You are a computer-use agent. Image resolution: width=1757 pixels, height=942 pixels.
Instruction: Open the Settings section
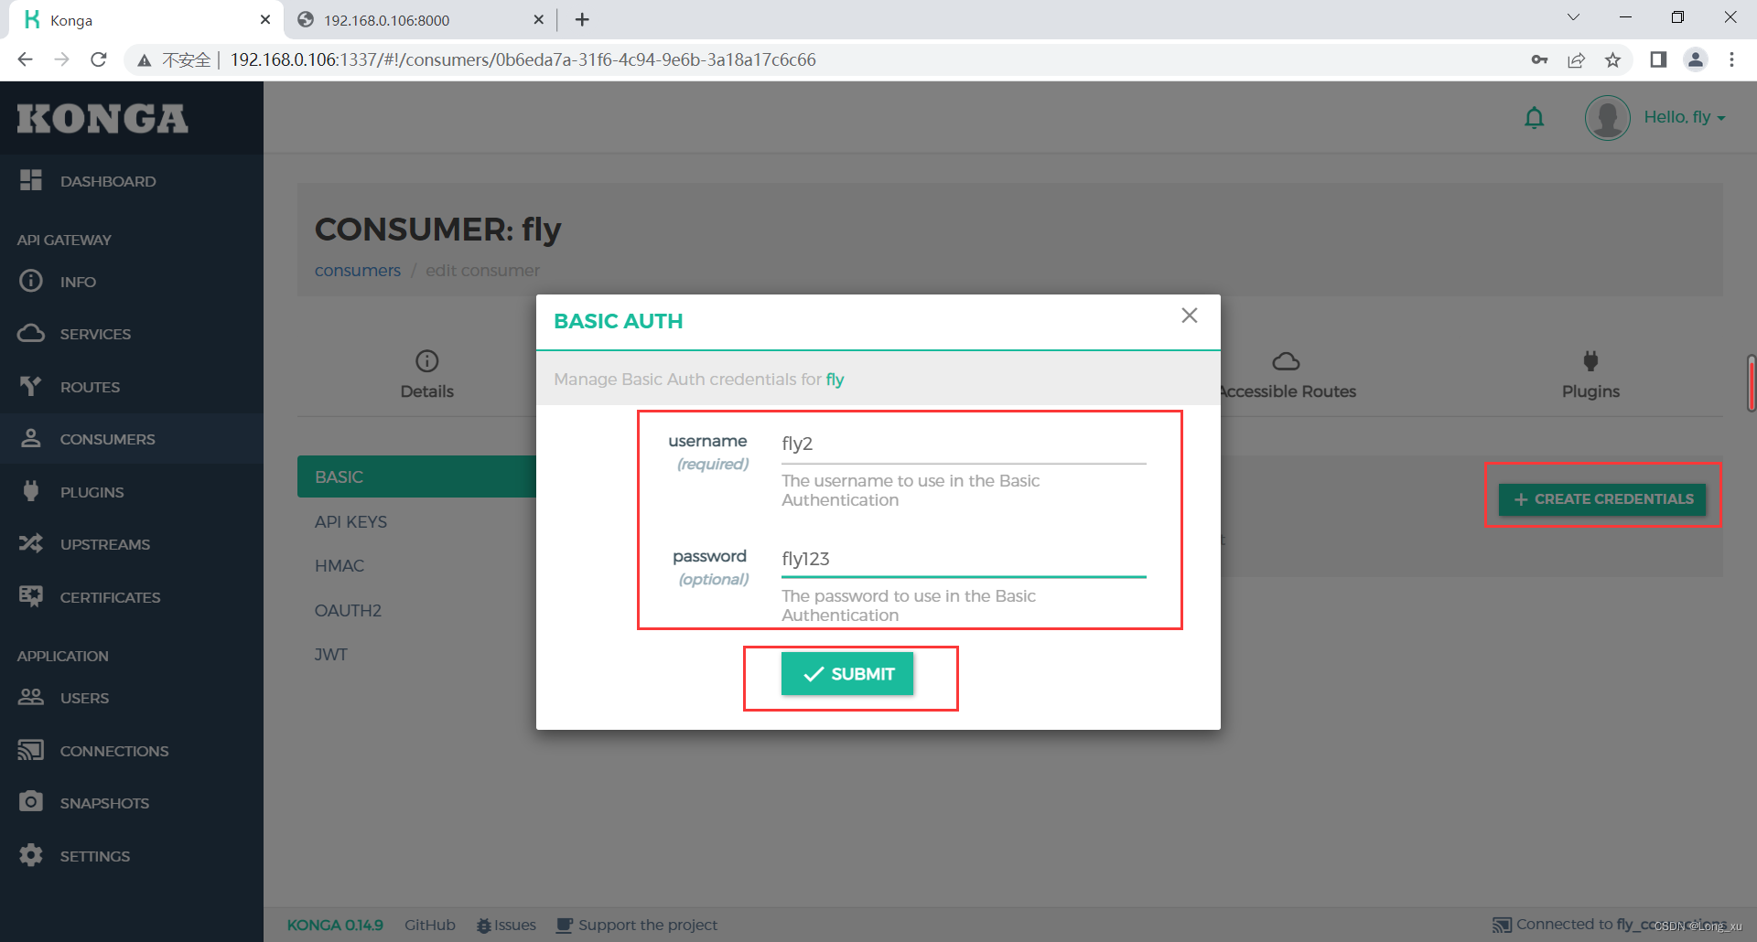point(94,856)
